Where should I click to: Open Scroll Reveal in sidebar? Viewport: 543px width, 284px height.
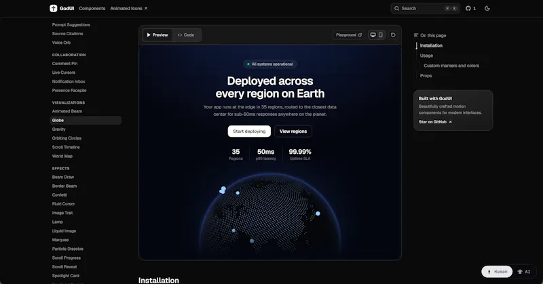pyautogui.click(x=64, y=266)
